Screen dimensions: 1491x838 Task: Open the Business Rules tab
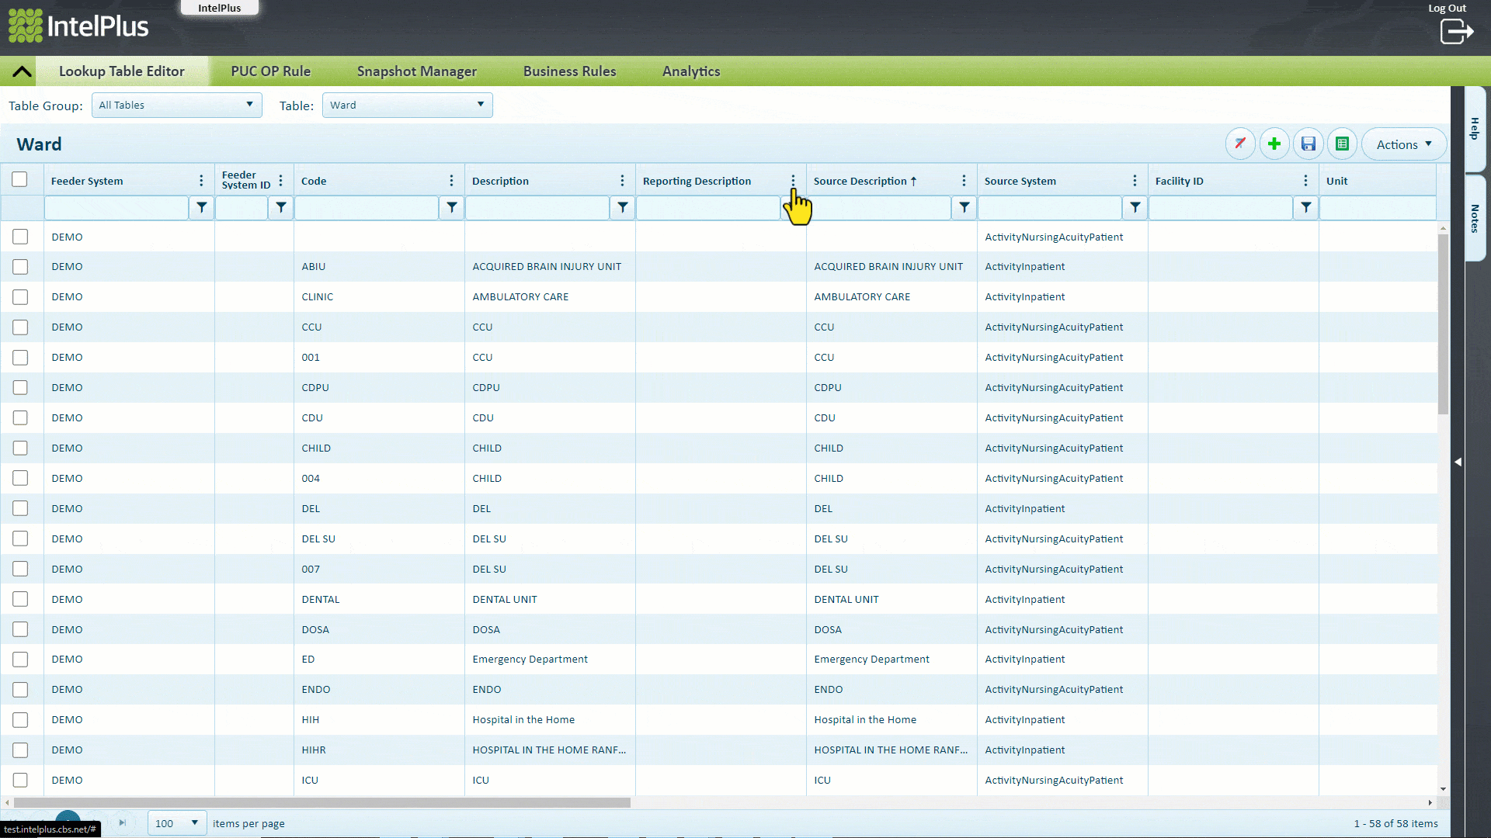(x=569, y=71)
